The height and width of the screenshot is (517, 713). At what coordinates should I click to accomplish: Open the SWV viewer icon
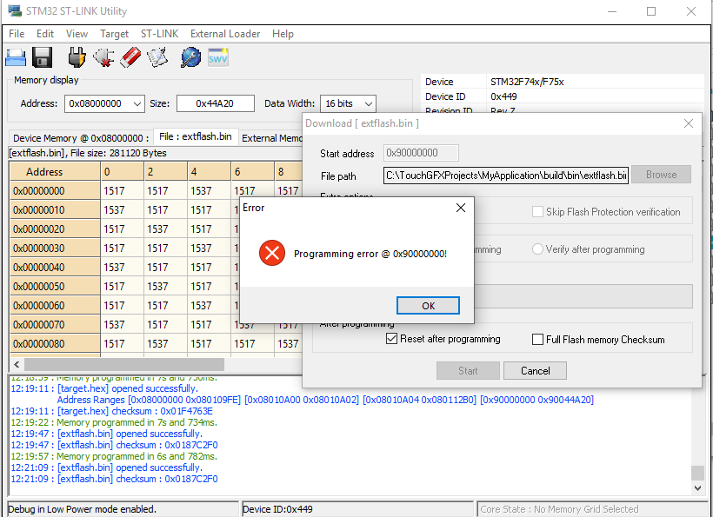coord(217,57)
